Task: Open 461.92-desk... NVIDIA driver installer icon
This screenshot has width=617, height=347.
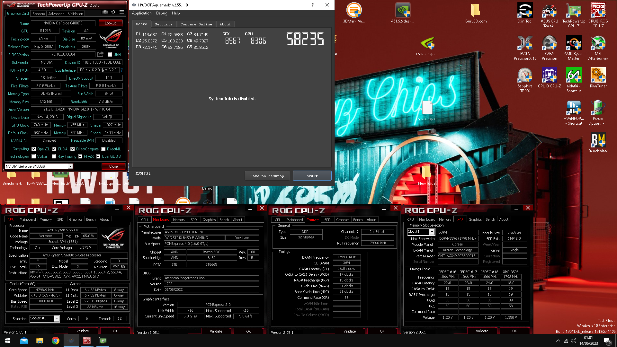Action: tap(403, 13)
